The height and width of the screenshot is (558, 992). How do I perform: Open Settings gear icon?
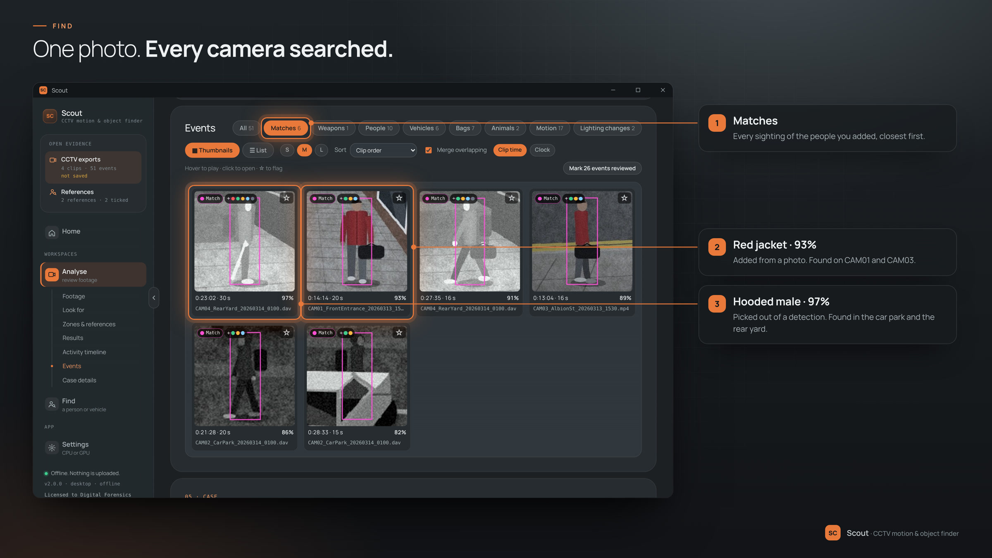pos(52,448)
